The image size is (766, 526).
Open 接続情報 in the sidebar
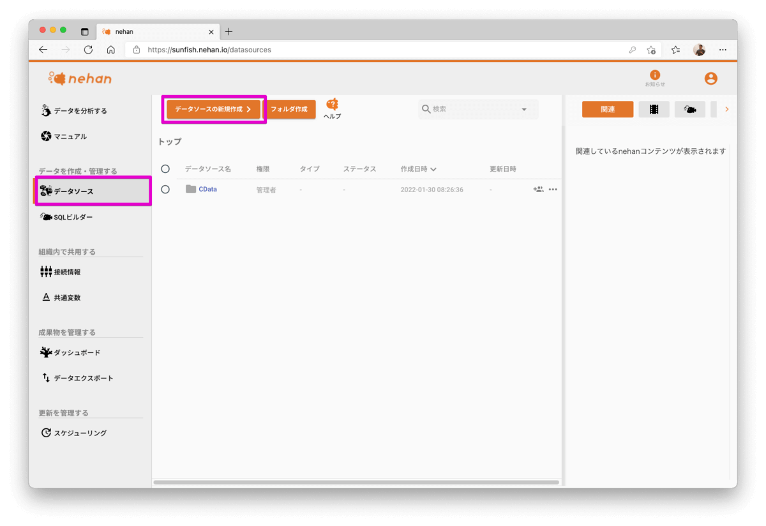click(x=61, y=272)
